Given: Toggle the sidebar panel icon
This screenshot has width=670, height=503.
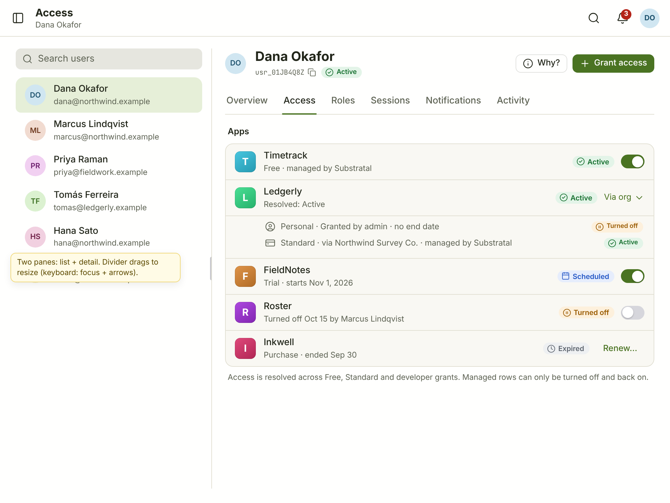Looking at the screenshot, I should pyautogui.click(x=18, y=18).
